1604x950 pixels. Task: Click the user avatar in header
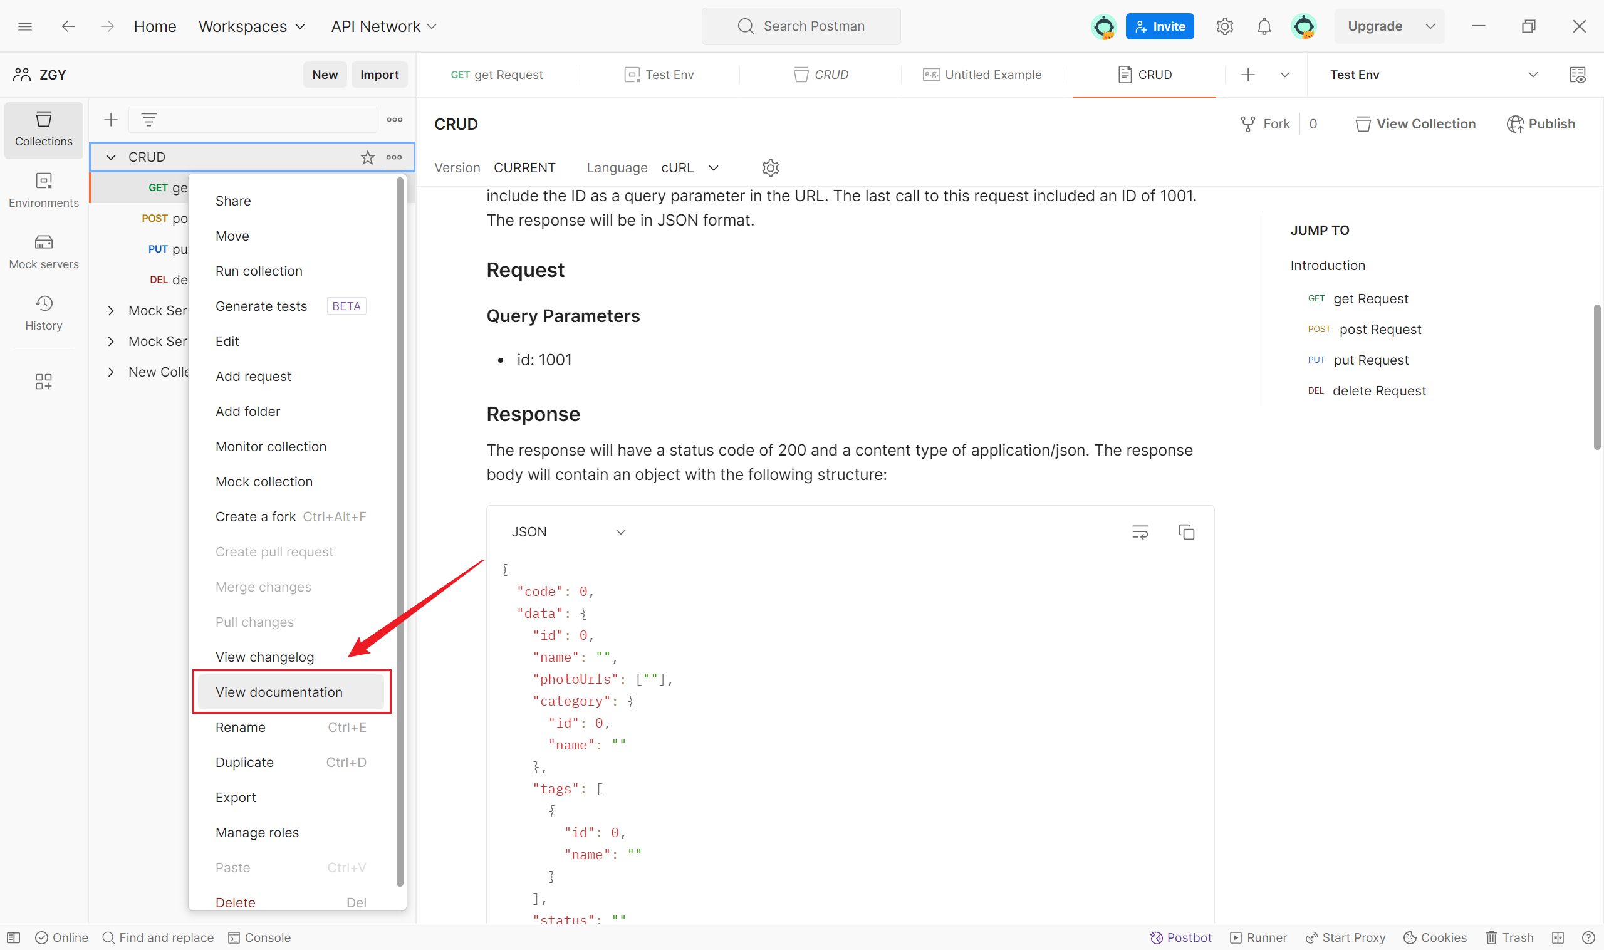coord(1304,26)
